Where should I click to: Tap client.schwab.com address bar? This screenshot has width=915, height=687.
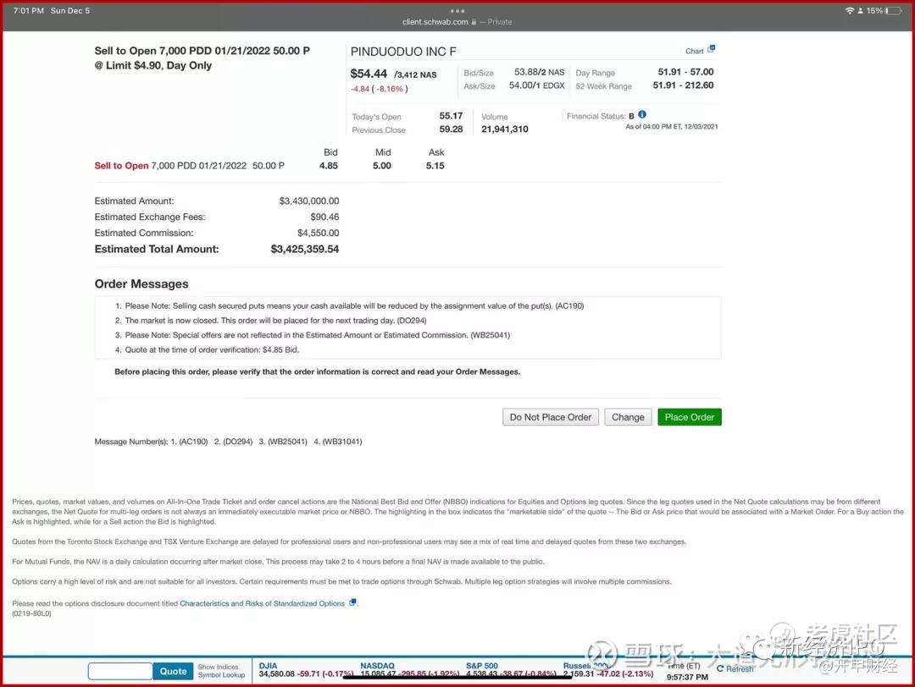click(x=435, y=22)
